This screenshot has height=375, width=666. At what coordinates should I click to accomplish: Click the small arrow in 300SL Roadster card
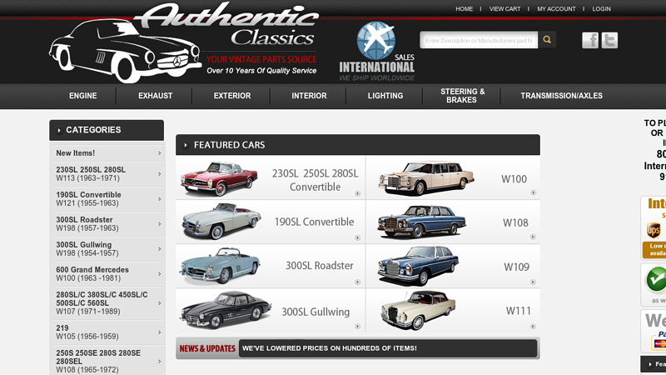coord(358,282)
